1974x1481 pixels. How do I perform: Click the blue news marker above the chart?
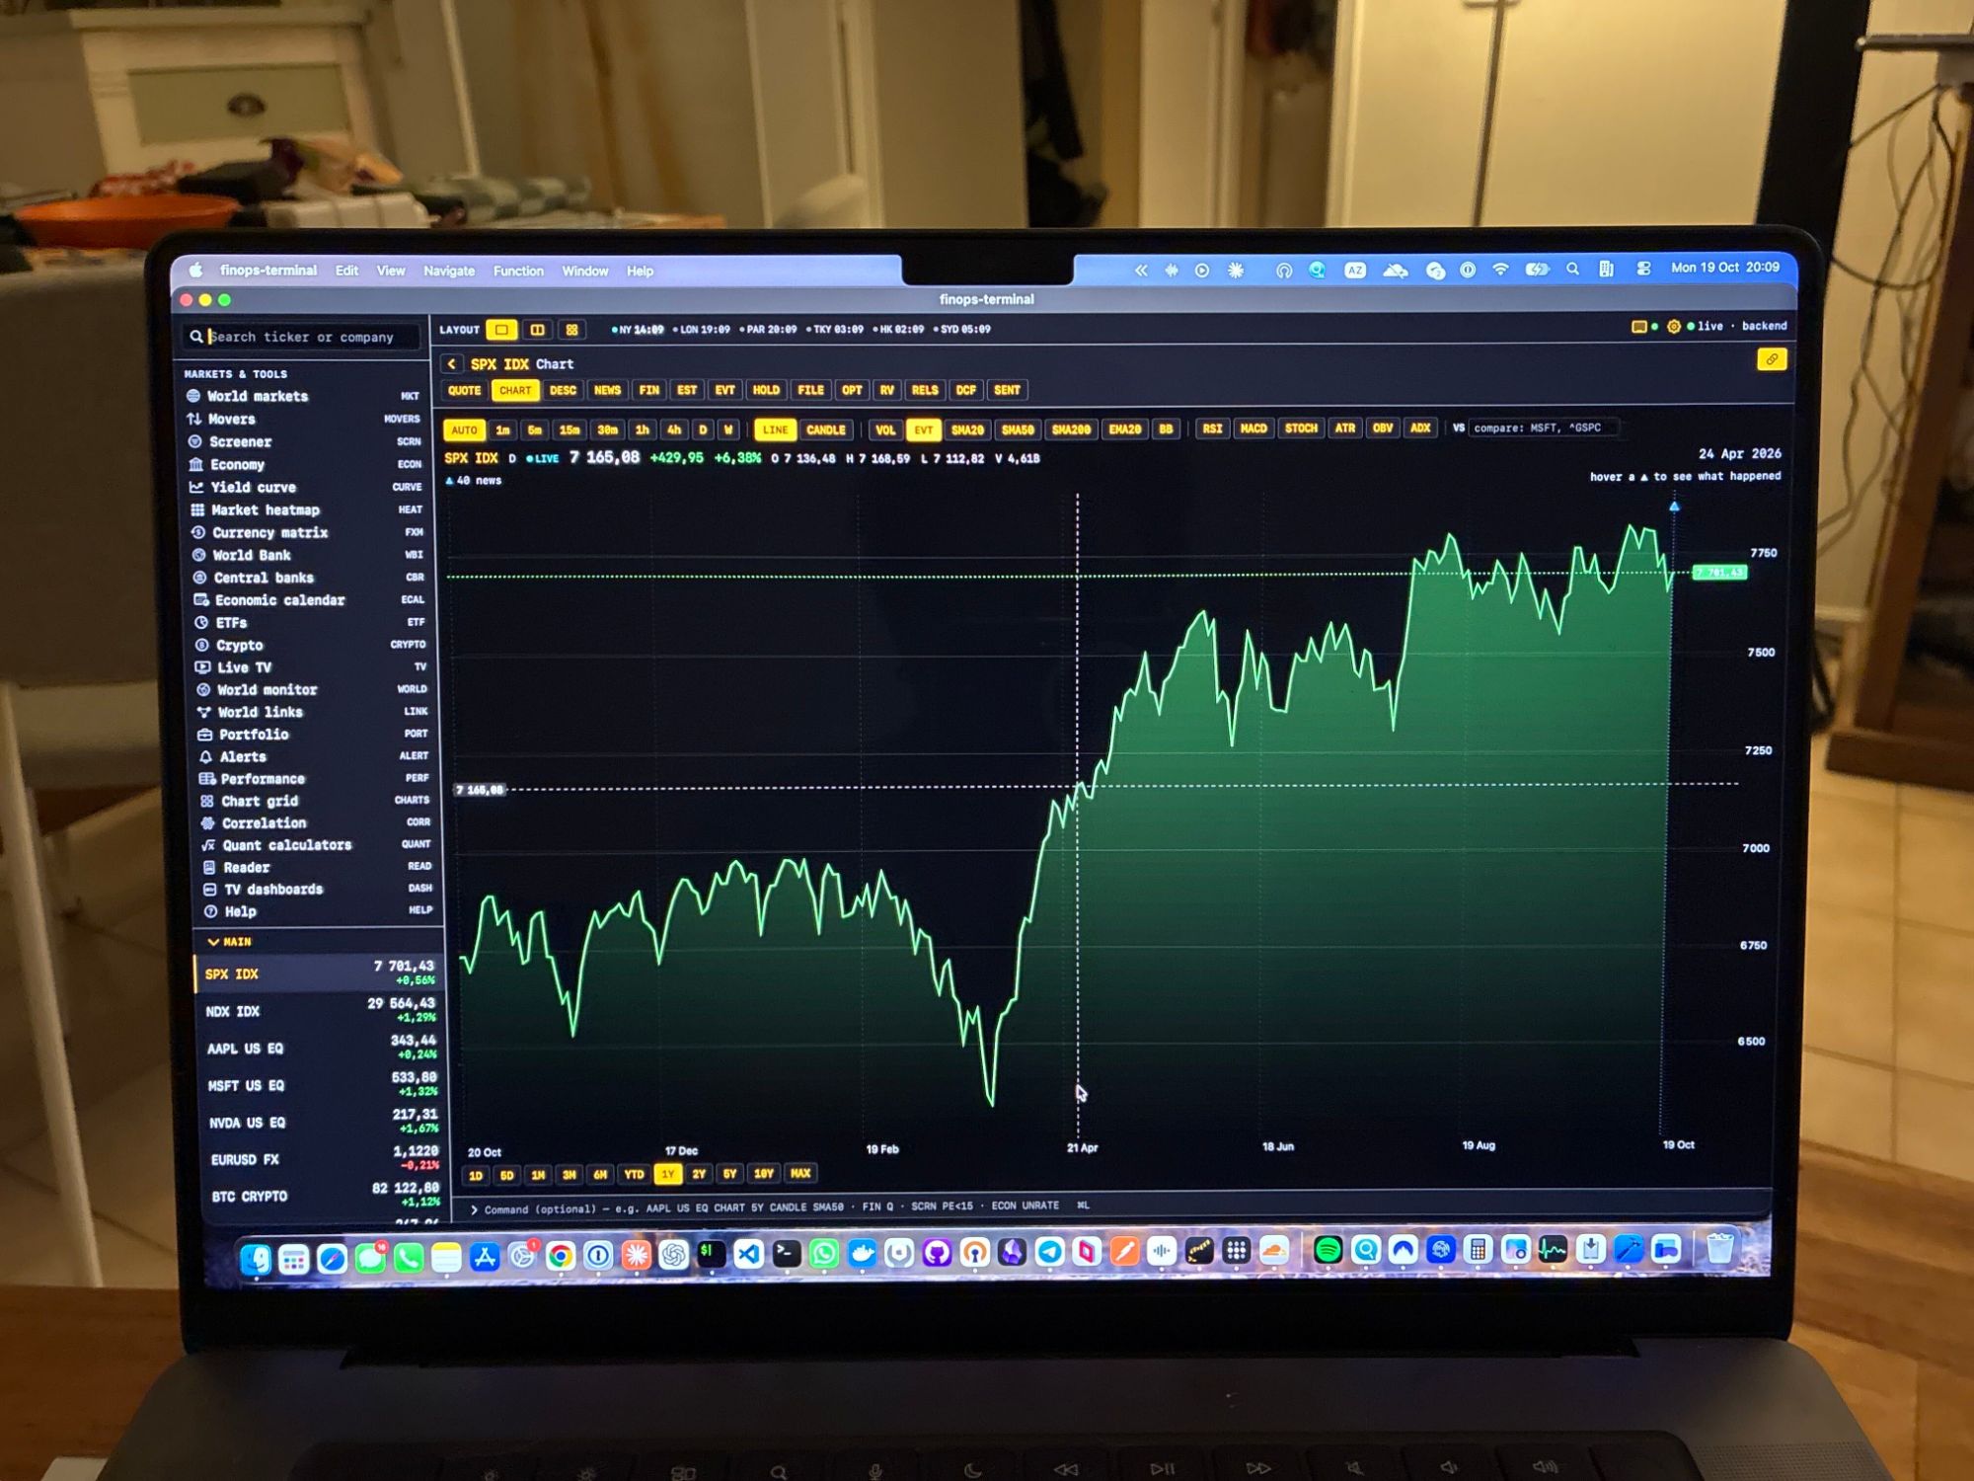coord(1674,507)
